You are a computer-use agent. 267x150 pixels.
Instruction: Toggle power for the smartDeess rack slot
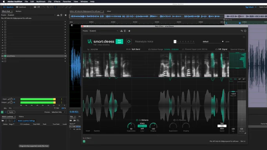click(5, 56)
